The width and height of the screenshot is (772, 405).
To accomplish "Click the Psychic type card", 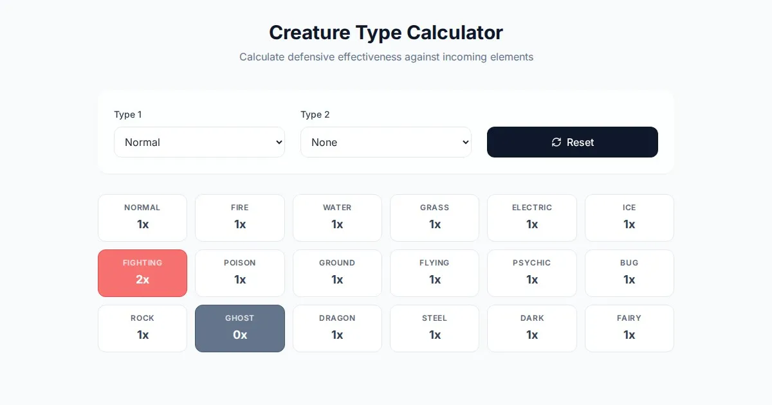I will (x=532, y=273).
